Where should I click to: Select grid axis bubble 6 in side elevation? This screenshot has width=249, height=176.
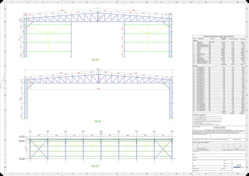(x=119, y=131)
